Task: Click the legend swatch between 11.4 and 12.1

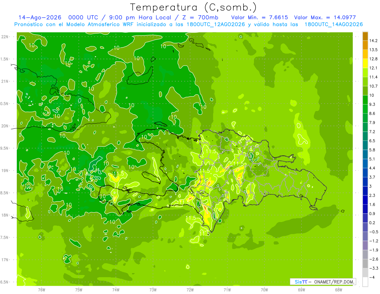Action: 365,72
